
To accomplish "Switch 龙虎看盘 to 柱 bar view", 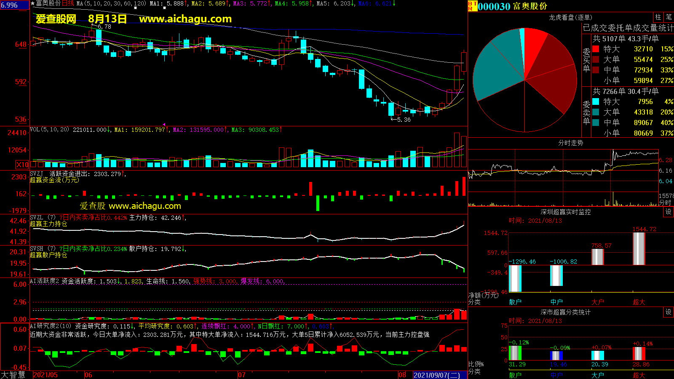I will click(x=658, y=17).
